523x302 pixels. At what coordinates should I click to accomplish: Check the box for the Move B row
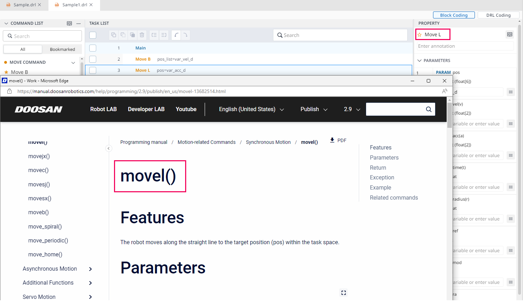(x=93, y=59)
